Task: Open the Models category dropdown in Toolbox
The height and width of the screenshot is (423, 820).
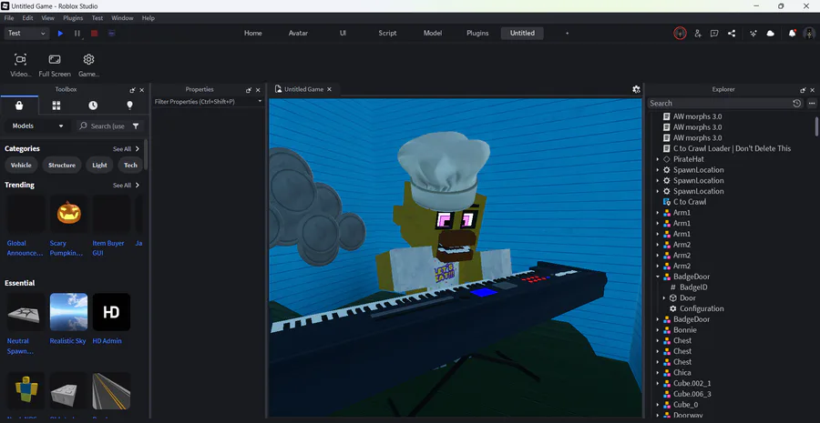Action: click(x=37, y=126)
